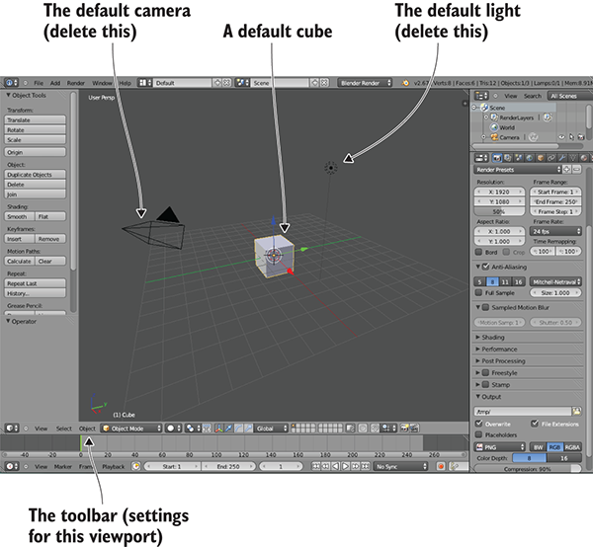Click the lock camera to layers icon
Screen dimensions: 593x547
pyautogui.click(x=350, y=428)
